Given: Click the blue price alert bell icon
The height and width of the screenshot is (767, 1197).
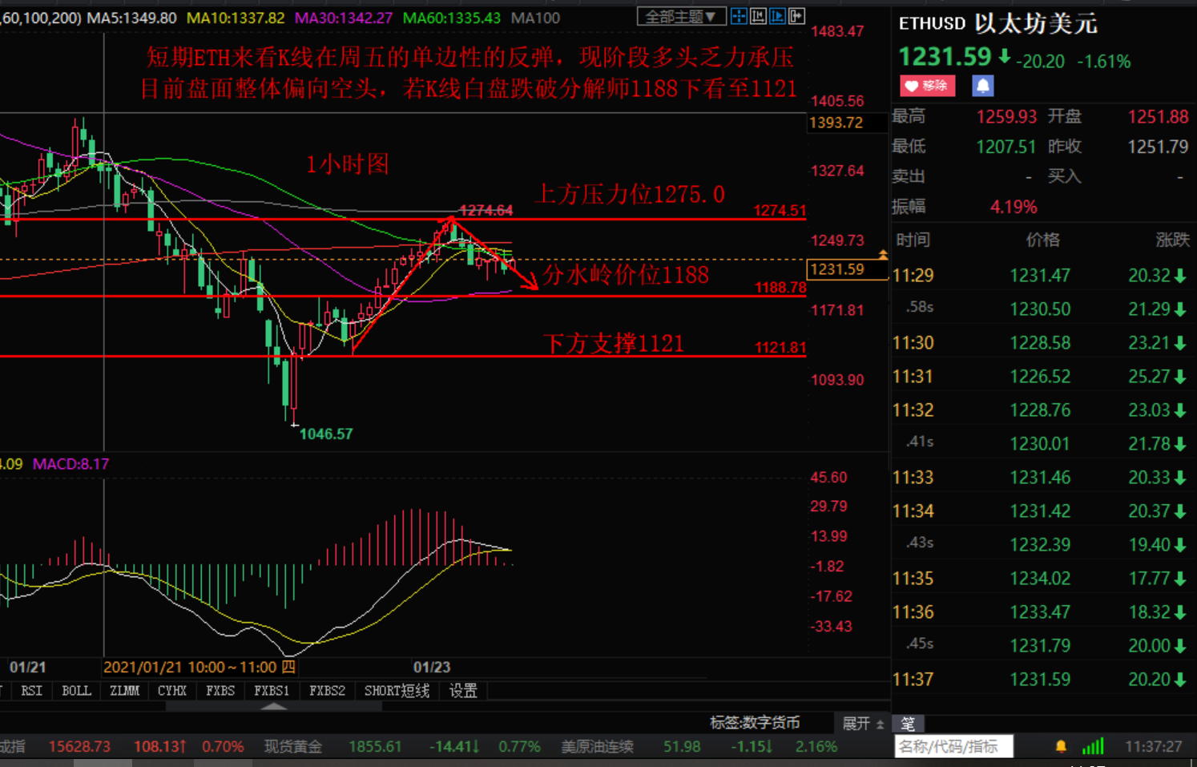Looking at the screenshot, I should (x=983, y=86).
